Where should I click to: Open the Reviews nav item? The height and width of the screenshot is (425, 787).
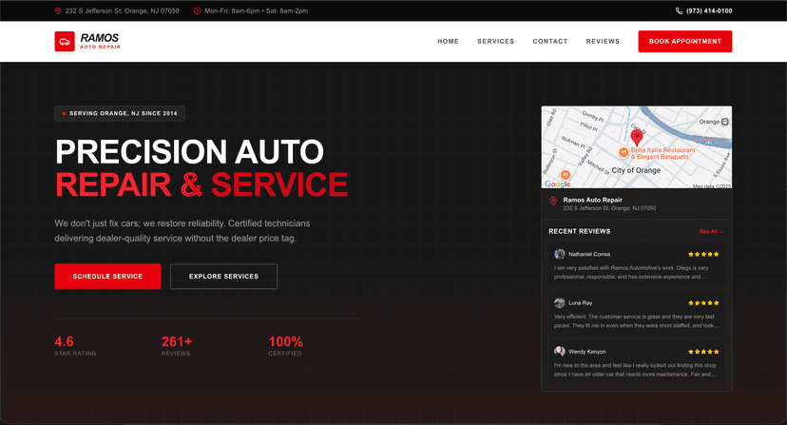pyautogui.click(x=603, y=41)
